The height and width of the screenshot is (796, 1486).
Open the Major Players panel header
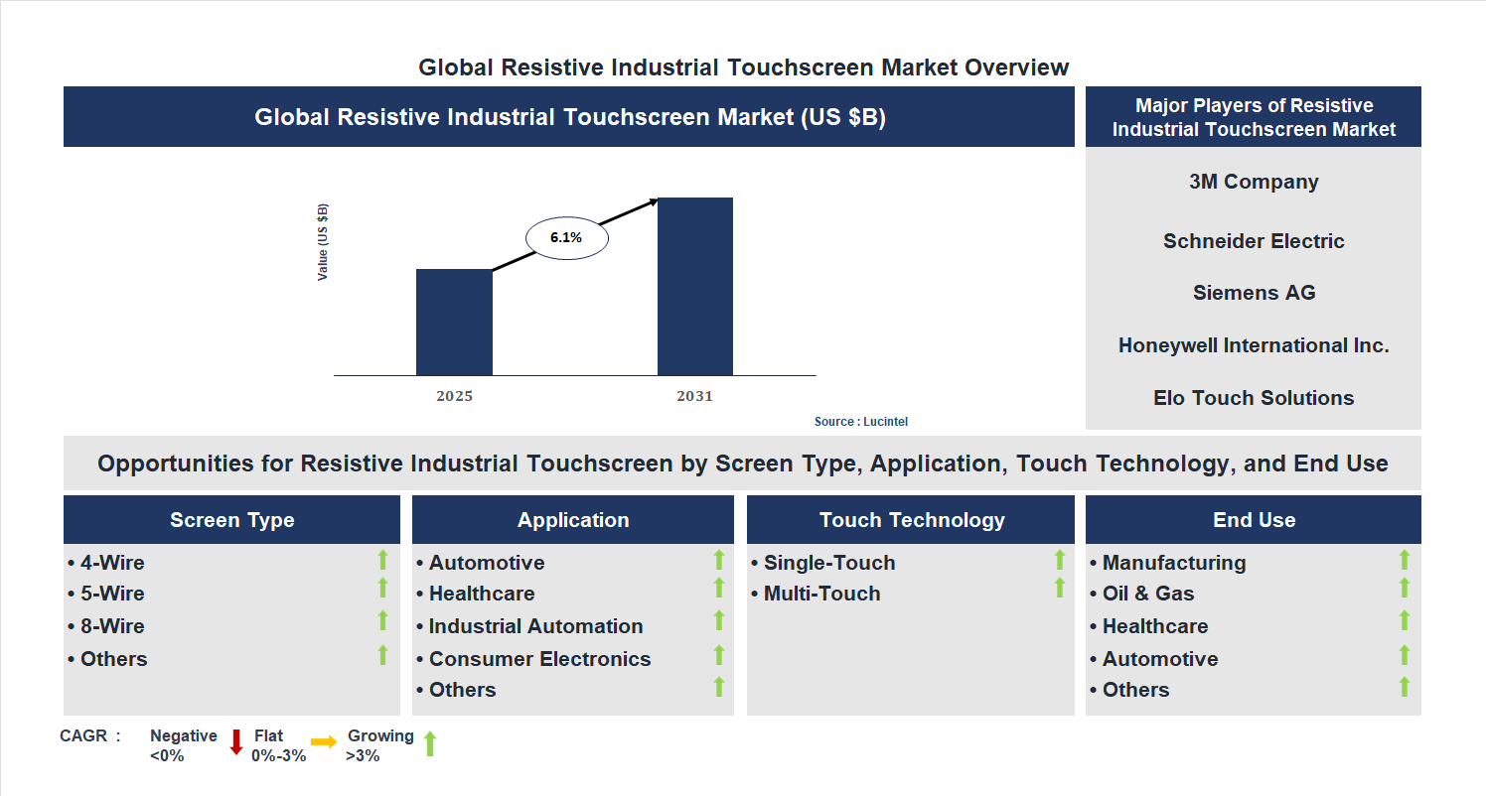coord(1253,116)
